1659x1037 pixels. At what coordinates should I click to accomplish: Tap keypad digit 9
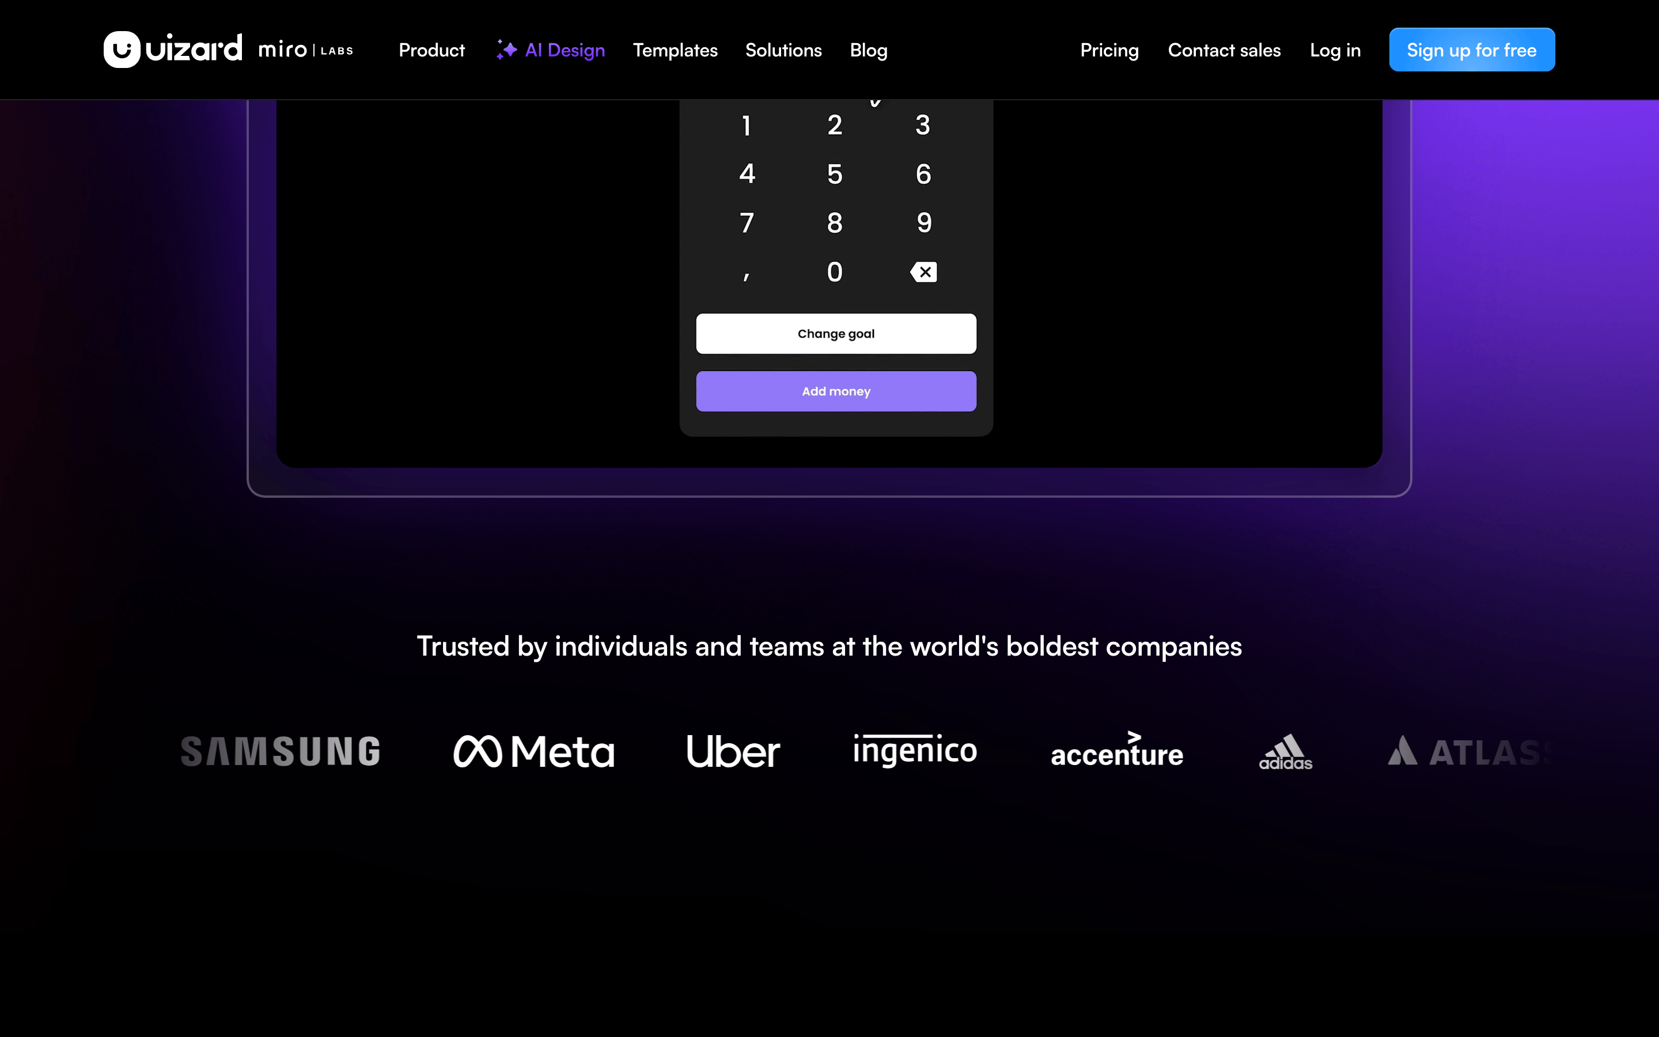923,223
